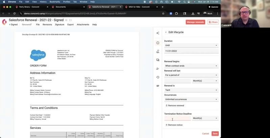Viewport: 270px width, 138px height.
Task: Click the Chrome address bar URL
Action: [75, 13]
